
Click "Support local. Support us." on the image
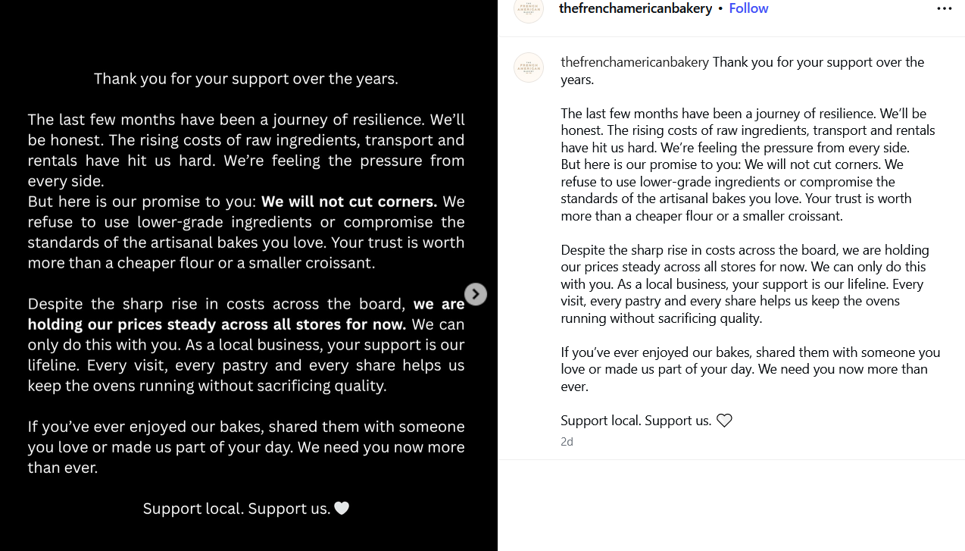236,509
